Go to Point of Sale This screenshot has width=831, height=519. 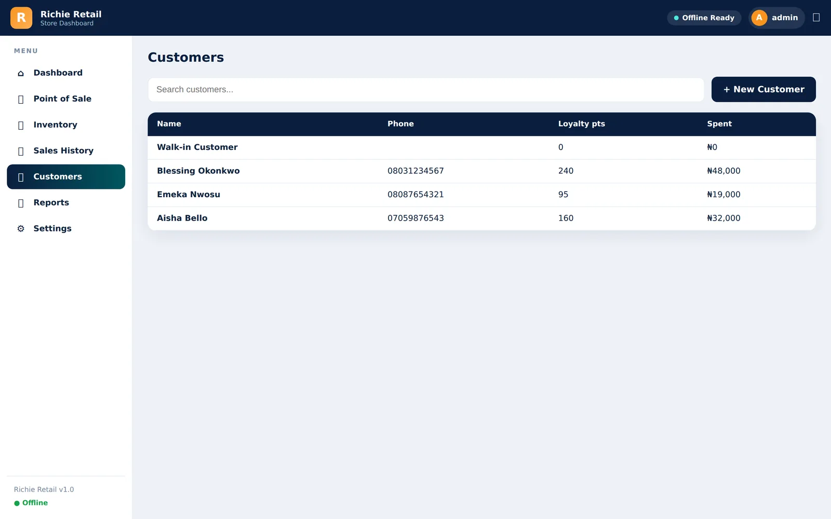tap(66, 99)
